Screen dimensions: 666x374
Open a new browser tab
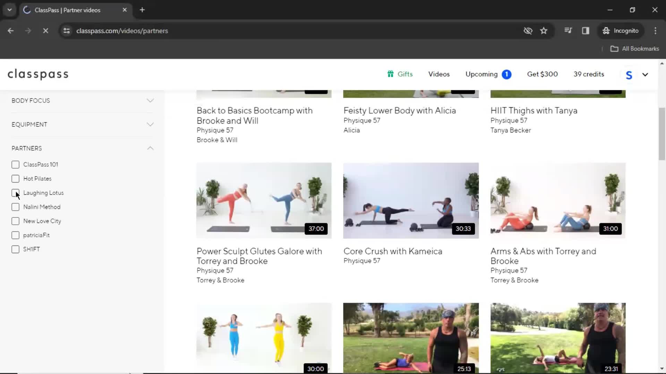(x=142, y=10)
